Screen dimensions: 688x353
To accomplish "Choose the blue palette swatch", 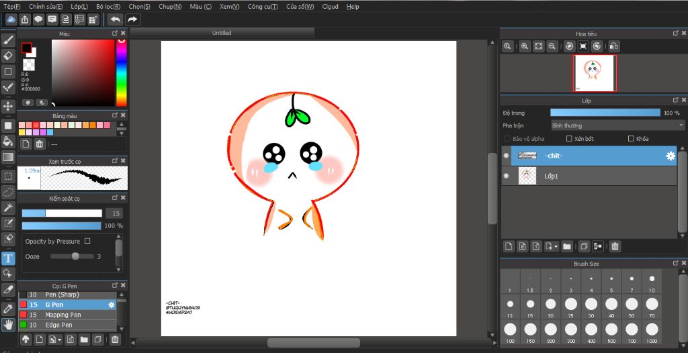I will pos(50,132).
